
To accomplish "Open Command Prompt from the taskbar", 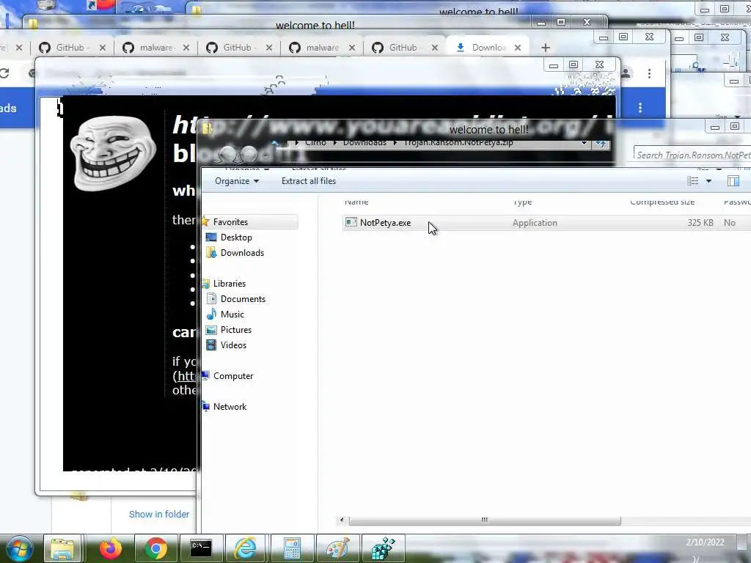I will (201, 548).
